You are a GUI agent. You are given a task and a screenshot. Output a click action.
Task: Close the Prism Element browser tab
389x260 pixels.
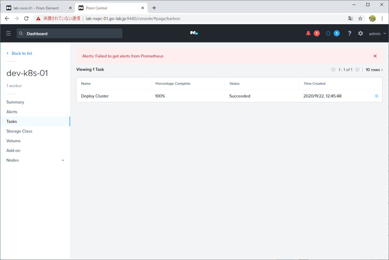[x=70, y=8]
